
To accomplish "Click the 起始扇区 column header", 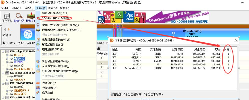I will coord(177,50).
